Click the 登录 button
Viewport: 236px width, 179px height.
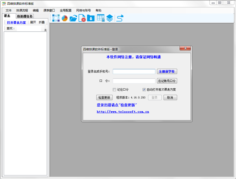[x=155, y=97]
